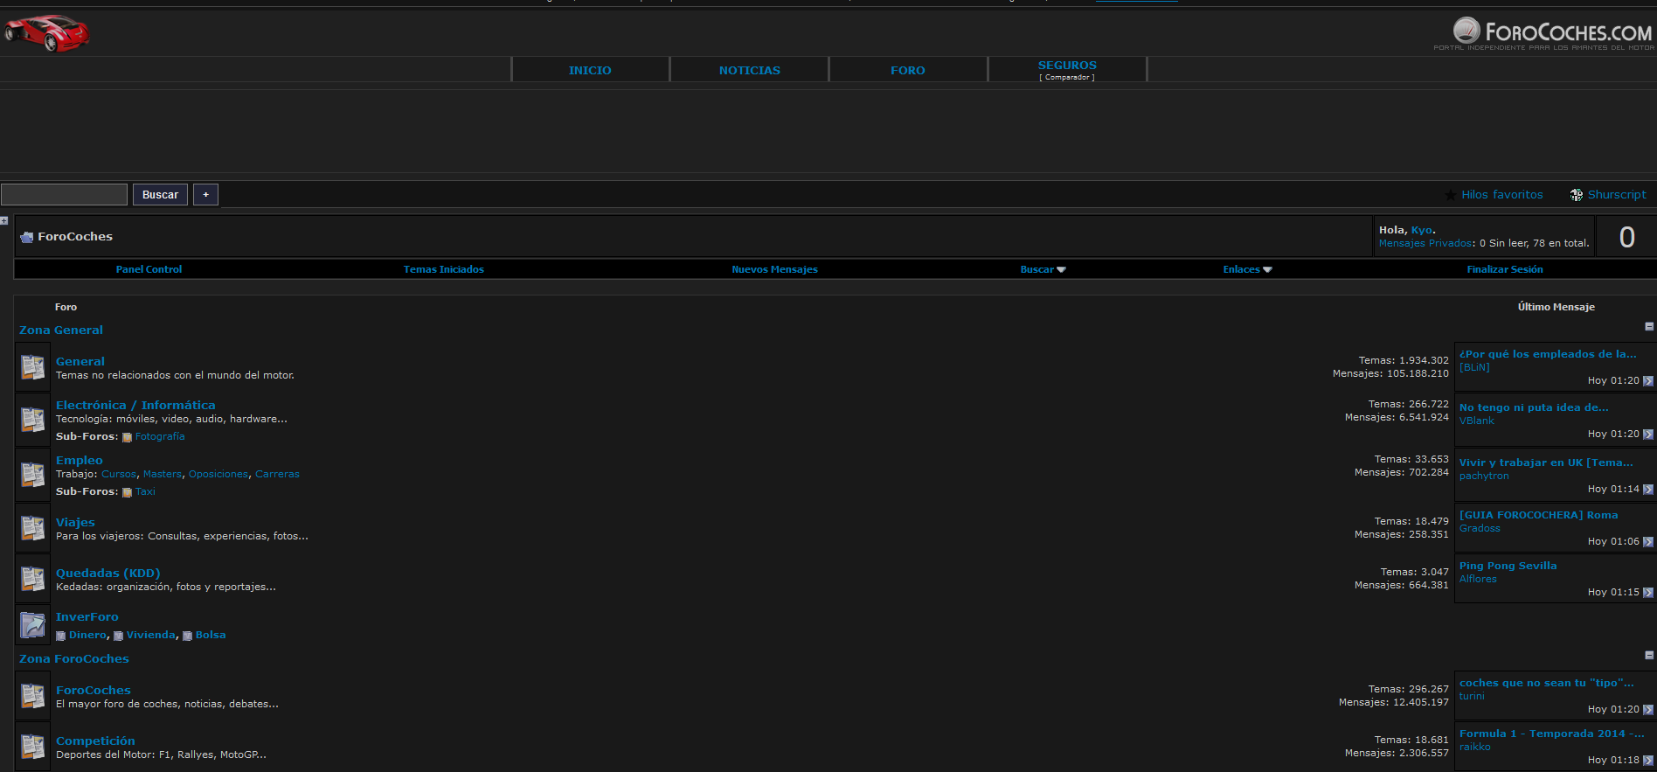The height and width of the screenshot is (772, 1657).
Task: Click the star icon beside Hilos favoritos
Action: point(1451,195)
